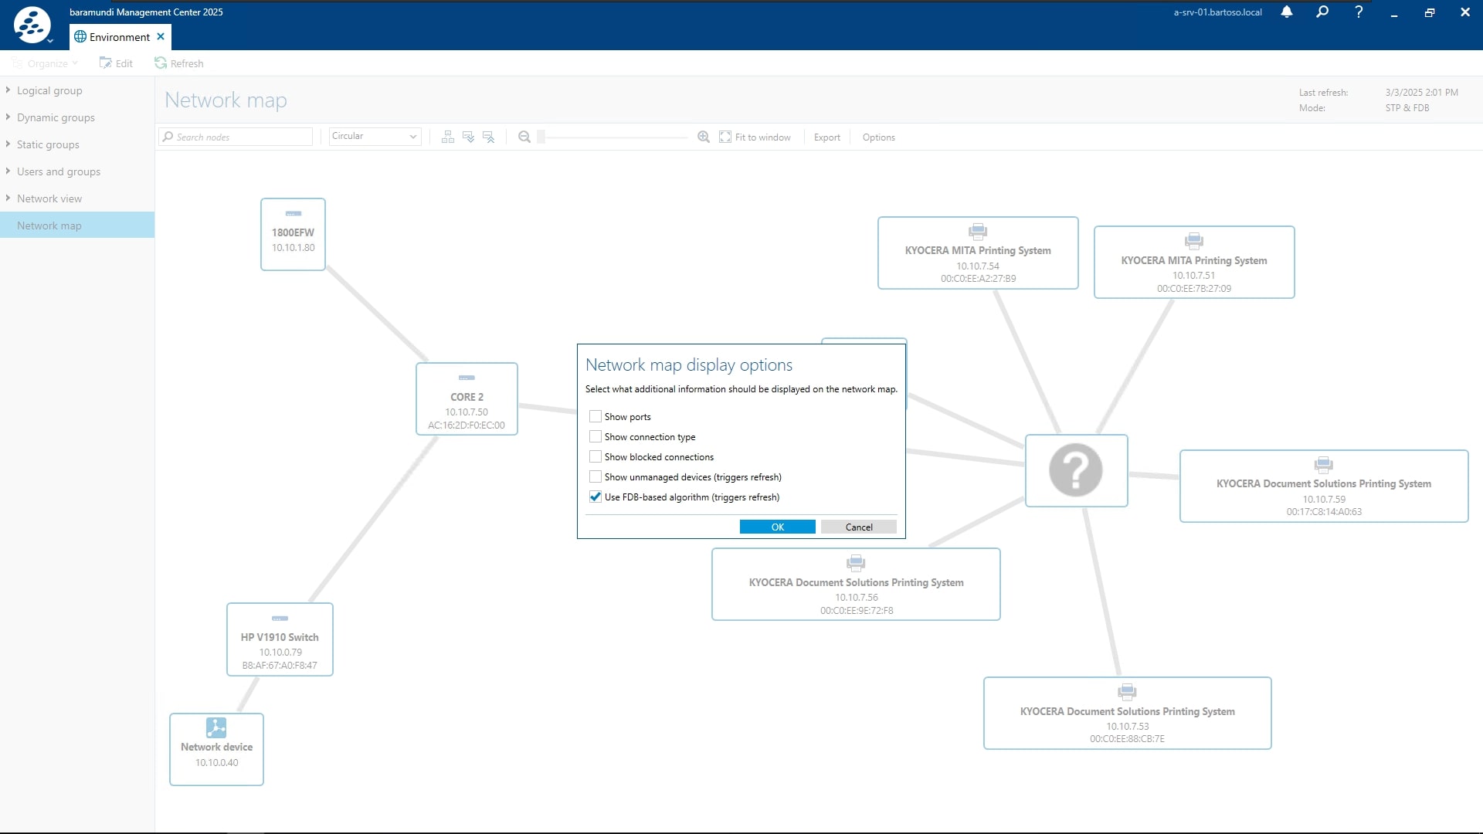This screenshot has height=834, width=1483.
Task: Open the help question mark icon
Action: tap(1359, 12)
